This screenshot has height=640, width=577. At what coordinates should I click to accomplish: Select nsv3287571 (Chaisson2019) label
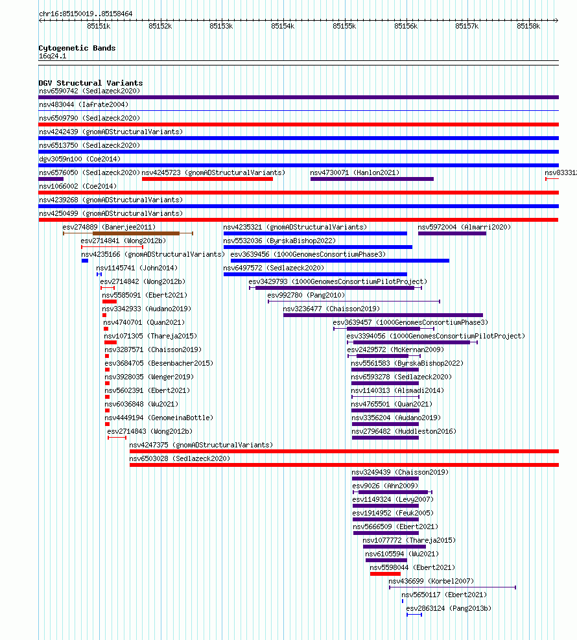(153, 350)
